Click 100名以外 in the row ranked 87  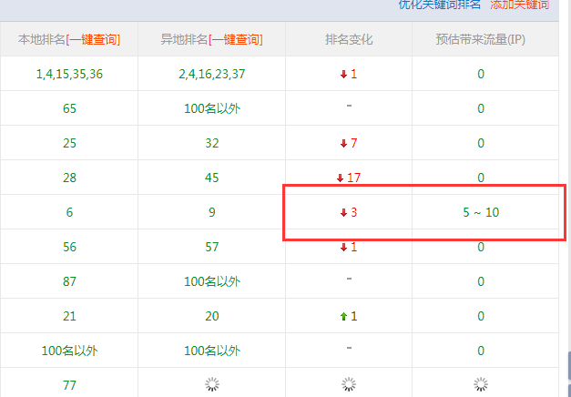tap(212, 281)
